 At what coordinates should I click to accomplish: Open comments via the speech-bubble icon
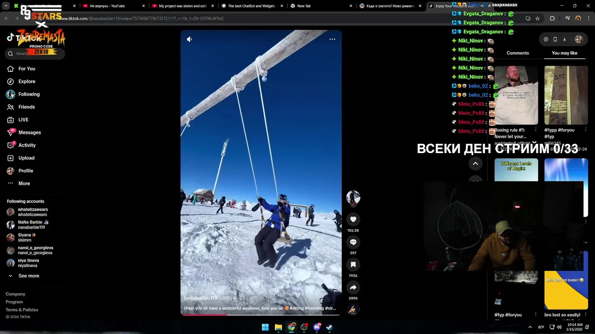click(x=353, y=242)
